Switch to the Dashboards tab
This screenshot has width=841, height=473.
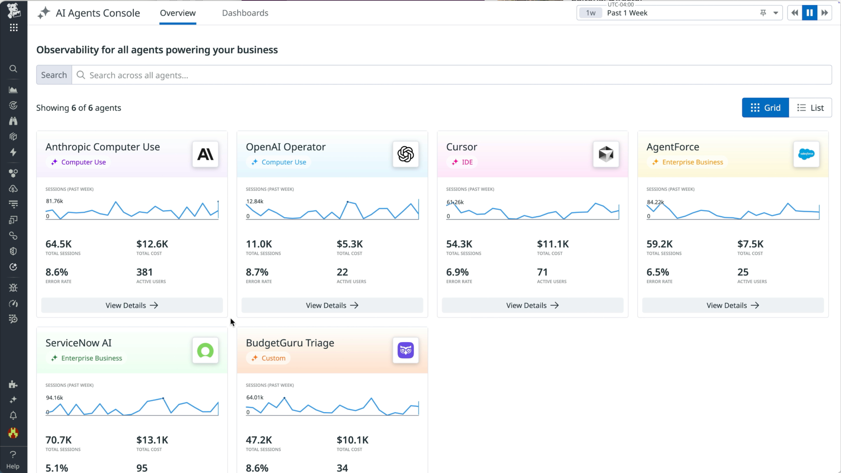[245, 13]
